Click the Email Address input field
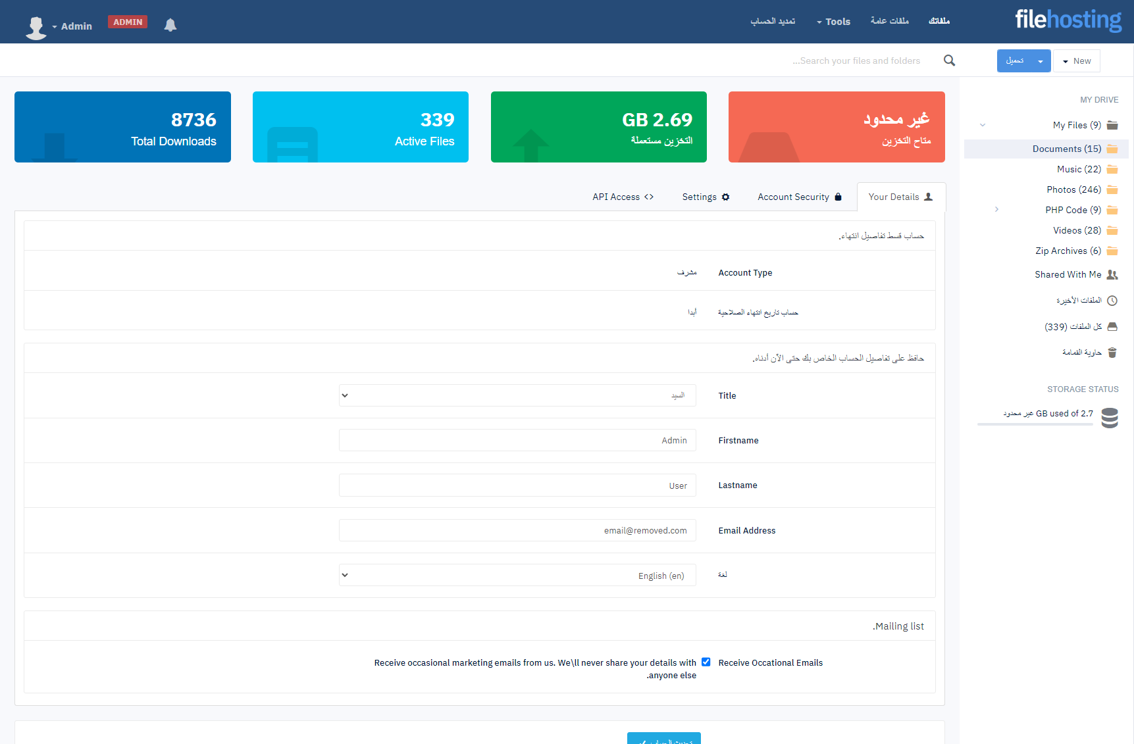Image resolution: width=1134 pixels, height=744 pixels. tap(517, 530)
